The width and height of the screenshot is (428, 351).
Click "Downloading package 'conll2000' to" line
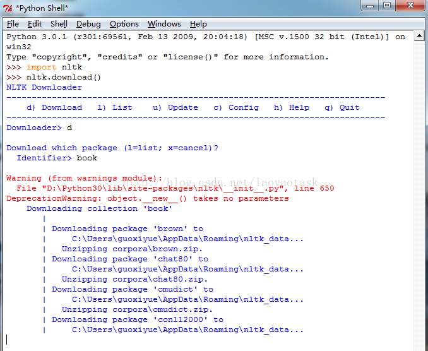[138, 319]
